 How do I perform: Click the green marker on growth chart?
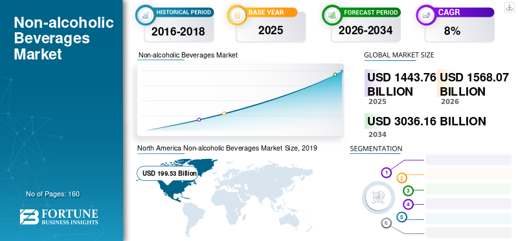tap(335, 74)
